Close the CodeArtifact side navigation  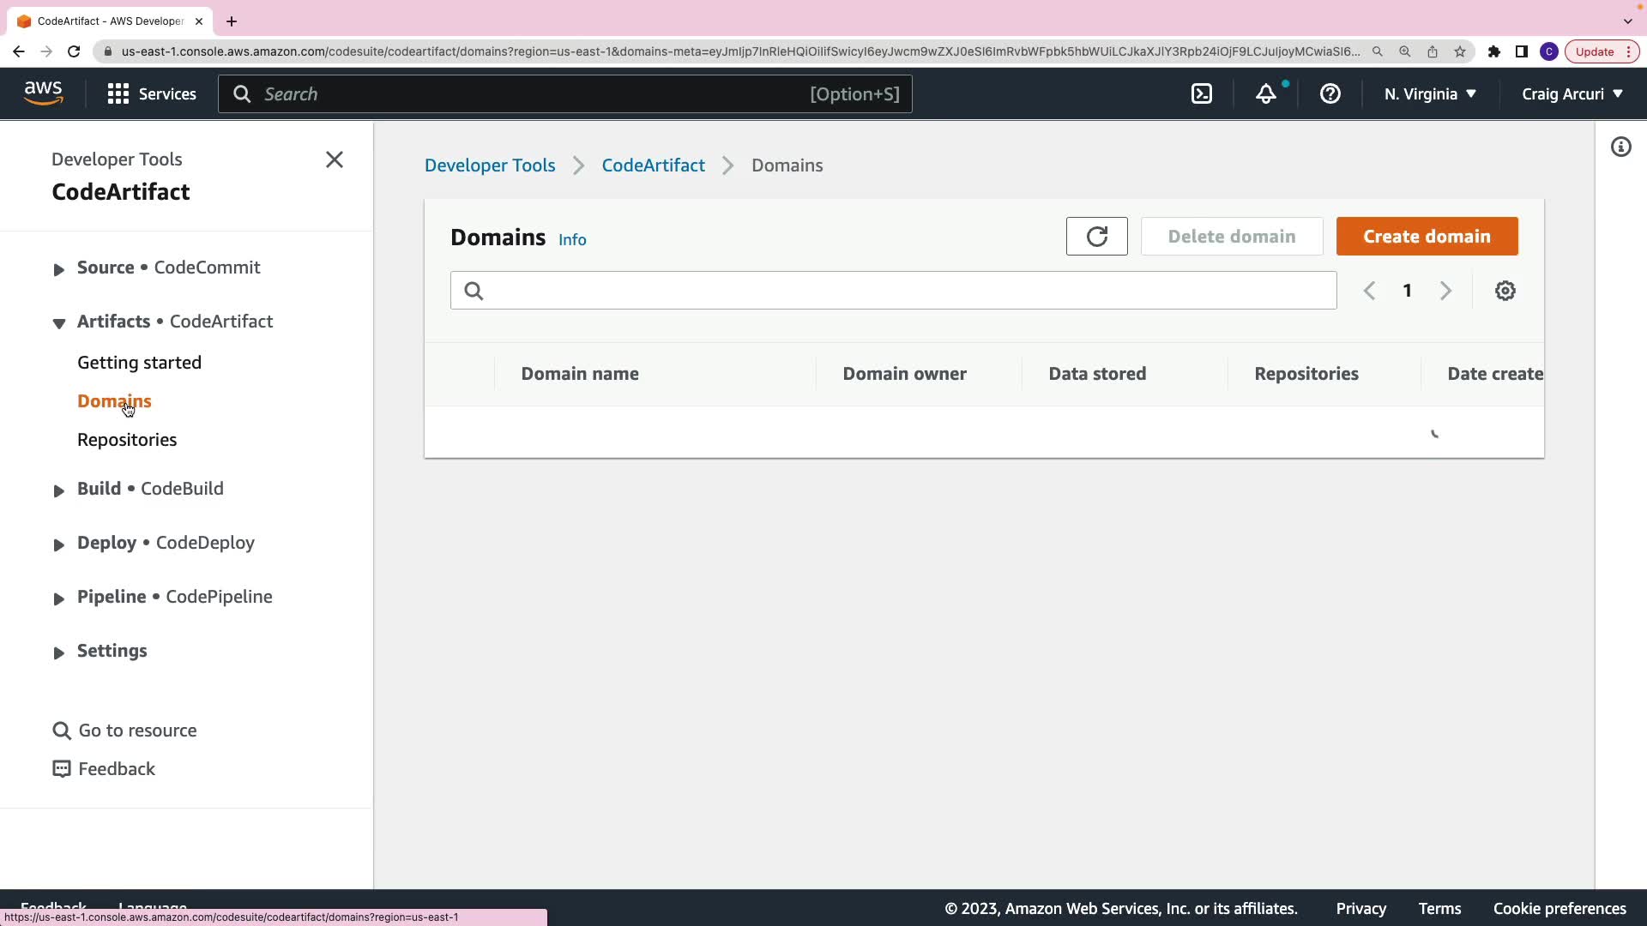point(335,160)
